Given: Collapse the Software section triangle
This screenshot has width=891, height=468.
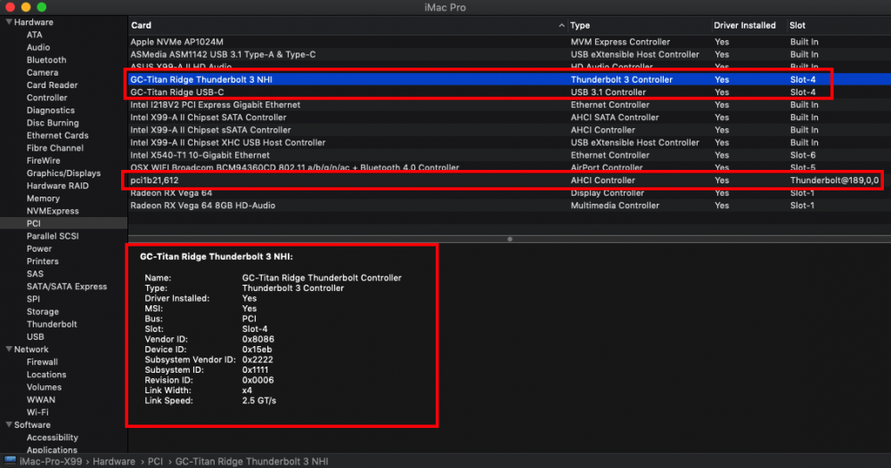Looking at the screenshot, I should click(x=9, y=425).
